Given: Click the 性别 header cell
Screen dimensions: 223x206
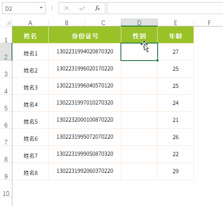Looking at the screenshot, I should [139, 35].
